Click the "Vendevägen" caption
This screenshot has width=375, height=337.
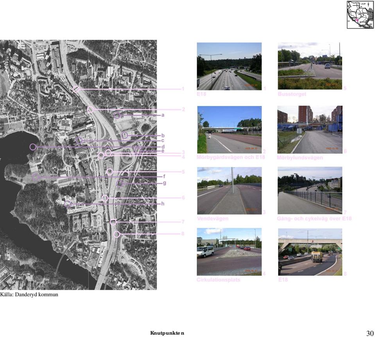213,219
